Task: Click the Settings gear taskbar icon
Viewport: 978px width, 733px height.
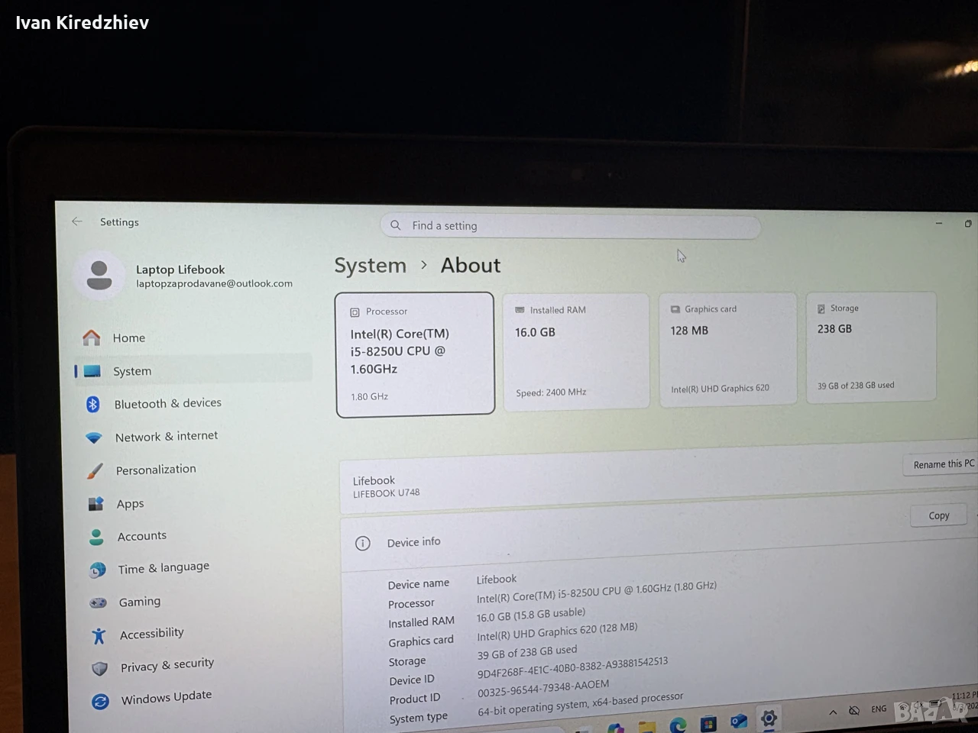Action: pos(769,718)
